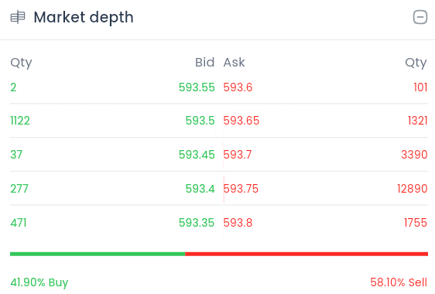
Task: Choose bid price 593.45
Action: point(197,155)
